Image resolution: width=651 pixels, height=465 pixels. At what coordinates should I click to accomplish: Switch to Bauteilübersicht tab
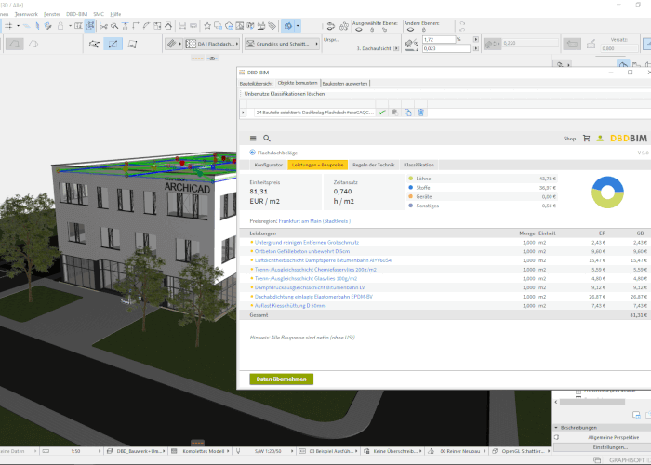click(x=256, y=84)
